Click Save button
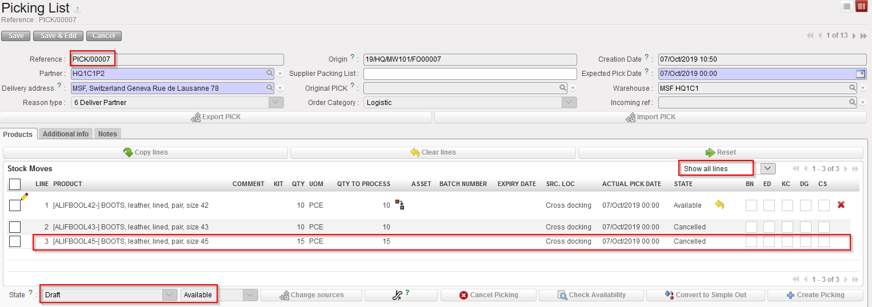Screen dimensions: 872x307 (16, 36)
